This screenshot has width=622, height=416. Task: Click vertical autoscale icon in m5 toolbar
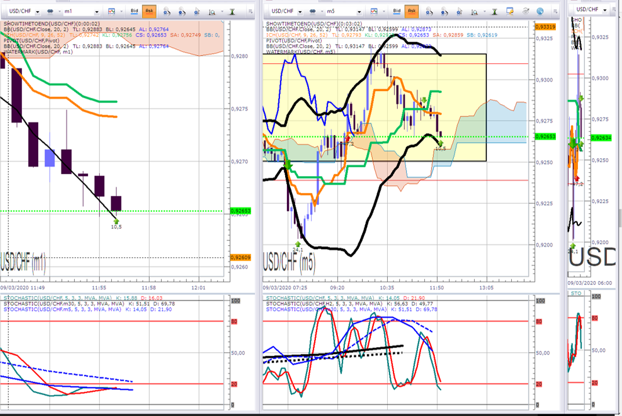(494, 12)
